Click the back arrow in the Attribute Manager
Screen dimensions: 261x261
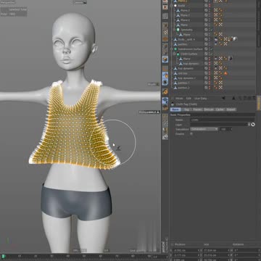pos(223,98)
